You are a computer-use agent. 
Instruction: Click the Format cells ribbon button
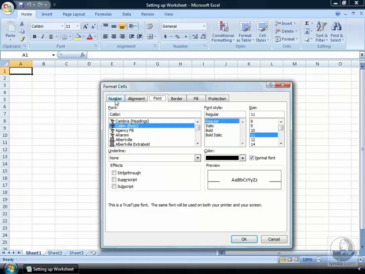(x=286, y=39)
